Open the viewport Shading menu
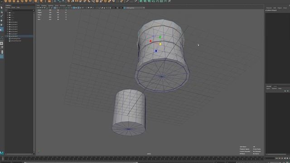This screenshot has height=163, width=290. 44,5
